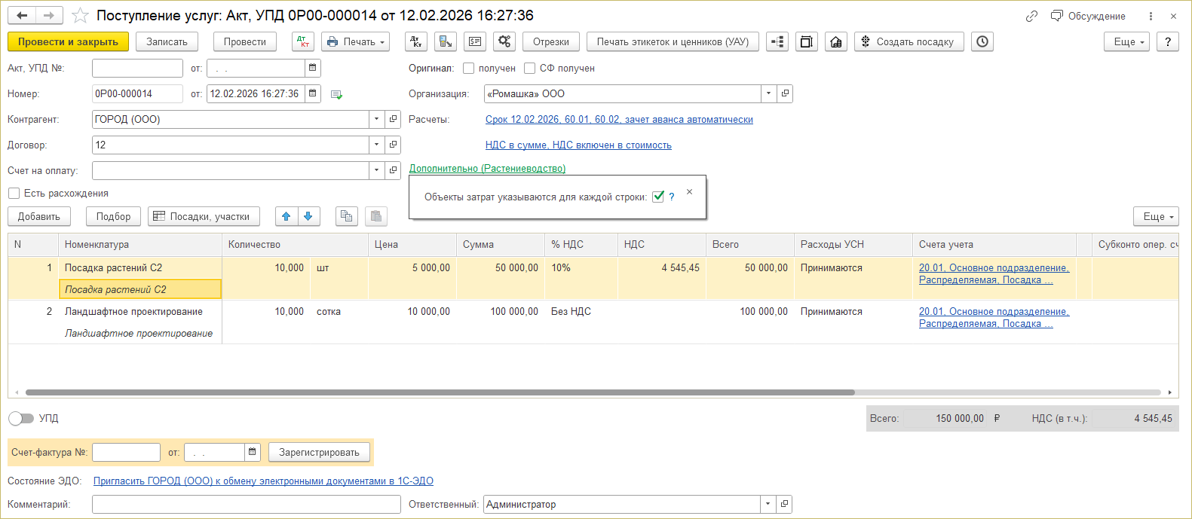1192x519 pixels.
Task: Expand Печать dropdown button
Action: (x=356, y=41)
